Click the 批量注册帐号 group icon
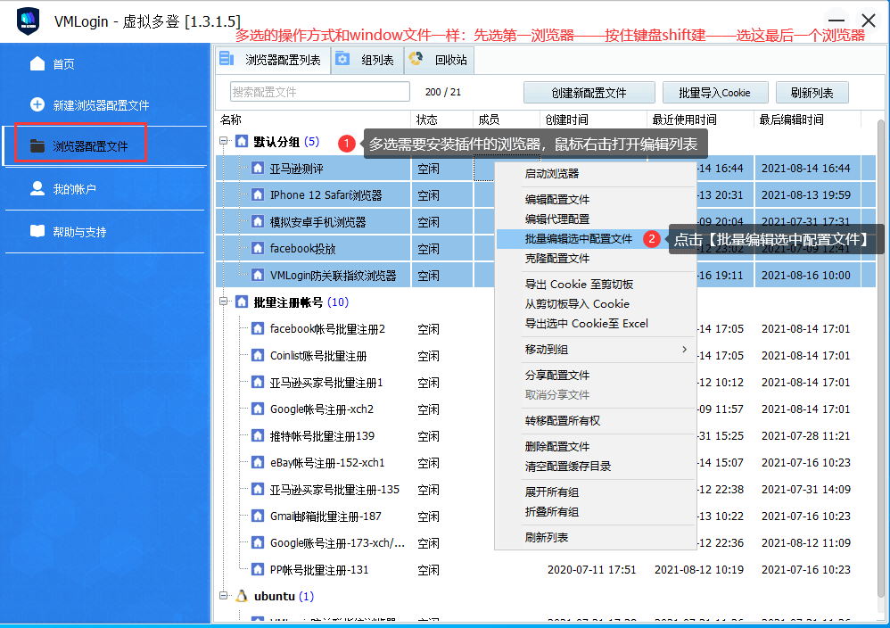The image size is (890, 628). click(x=242, y=302)
